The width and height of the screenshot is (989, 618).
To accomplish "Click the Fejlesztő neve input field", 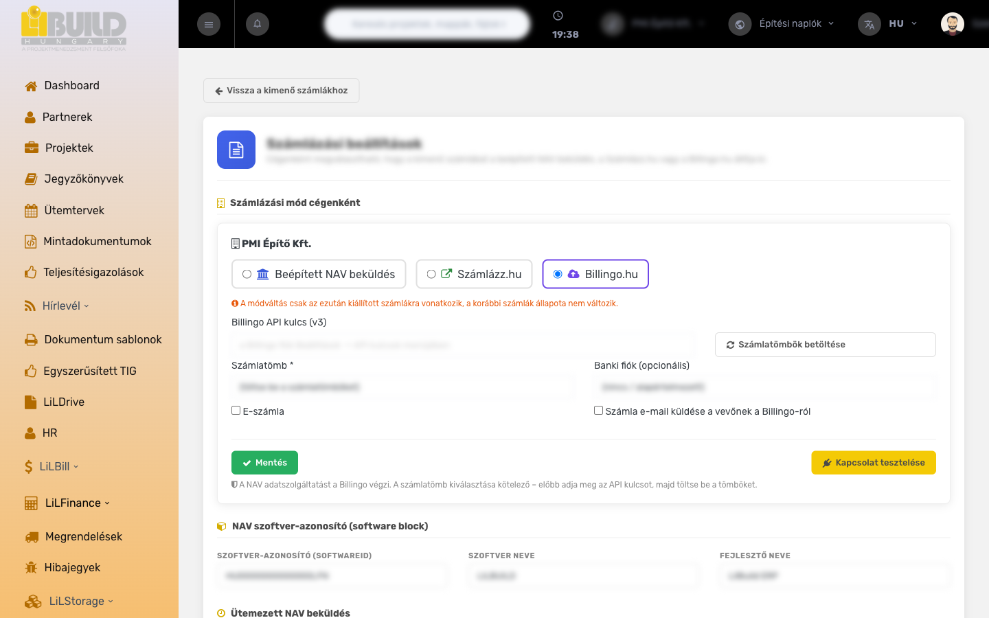I will pos(835,576).
